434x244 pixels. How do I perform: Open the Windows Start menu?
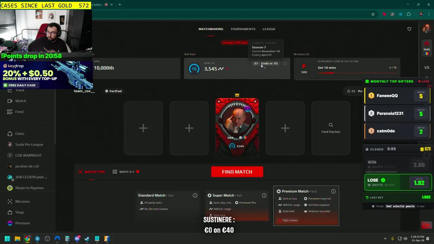(7, 239)
